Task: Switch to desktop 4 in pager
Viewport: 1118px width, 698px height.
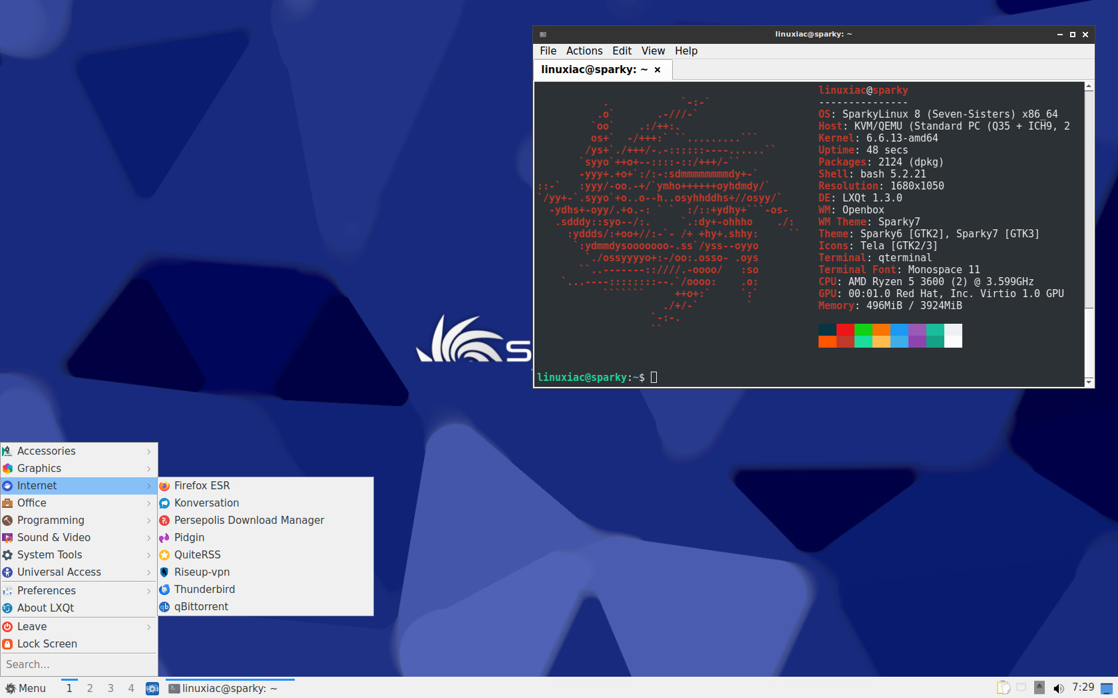Action: coord(131,689)
